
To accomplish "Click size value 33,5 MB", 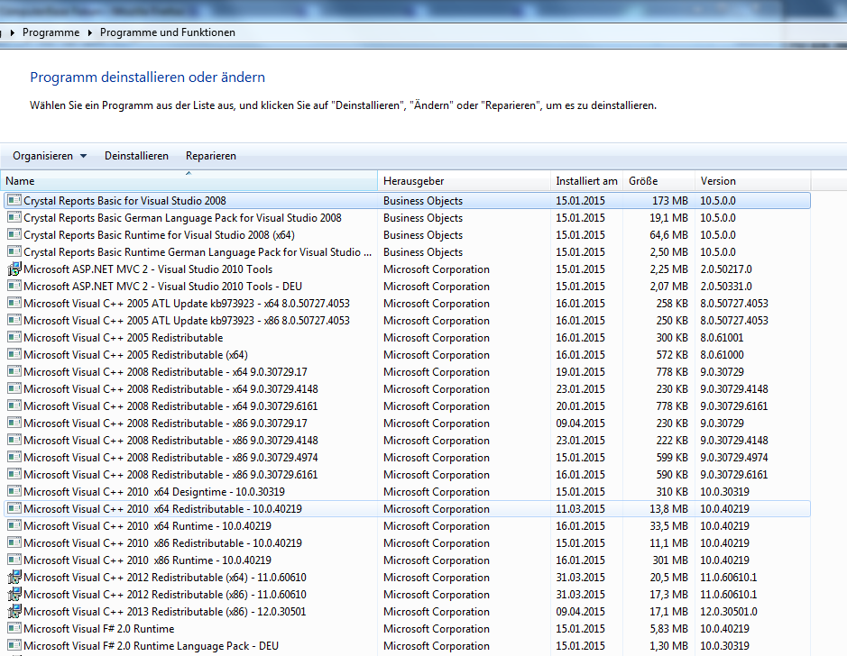I will 668,526.
